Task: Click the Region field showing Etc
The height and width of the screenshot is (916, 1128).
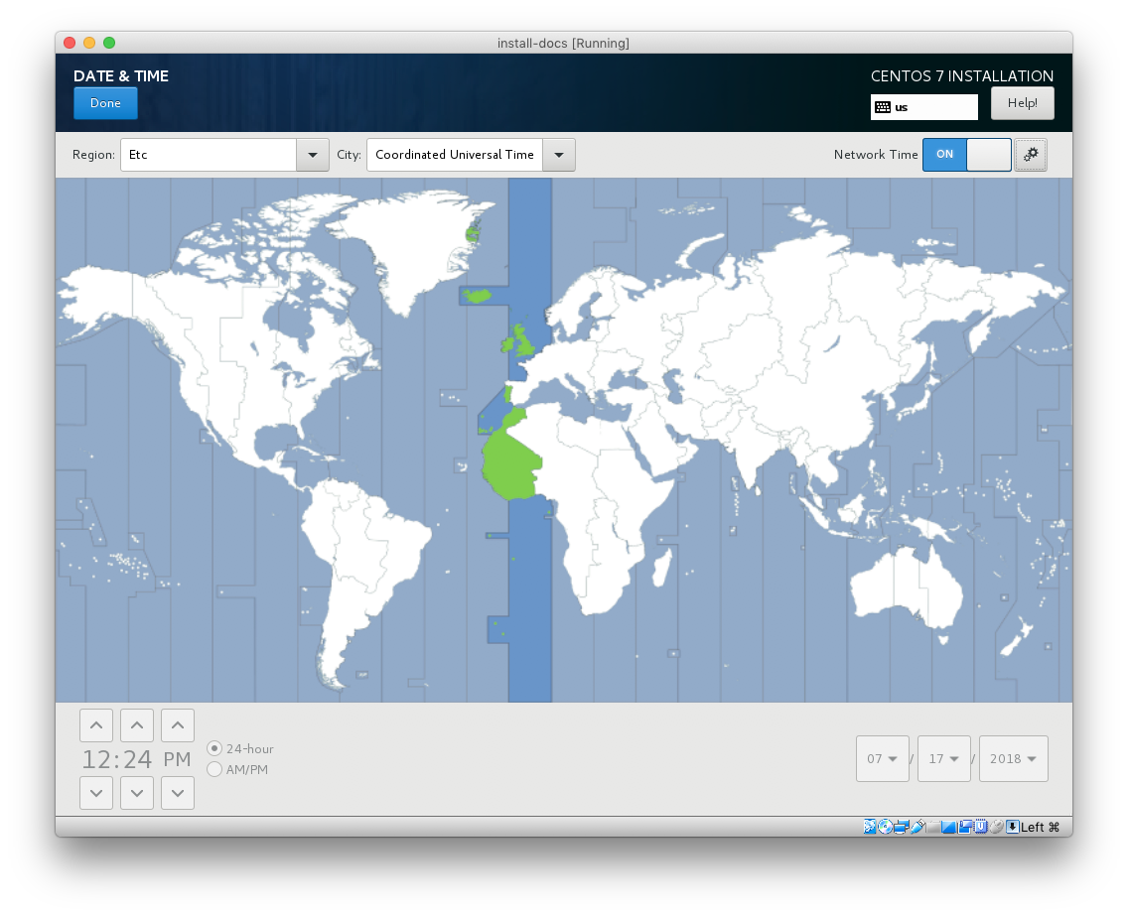Action: pyautogui.click(x=209, y=155)
